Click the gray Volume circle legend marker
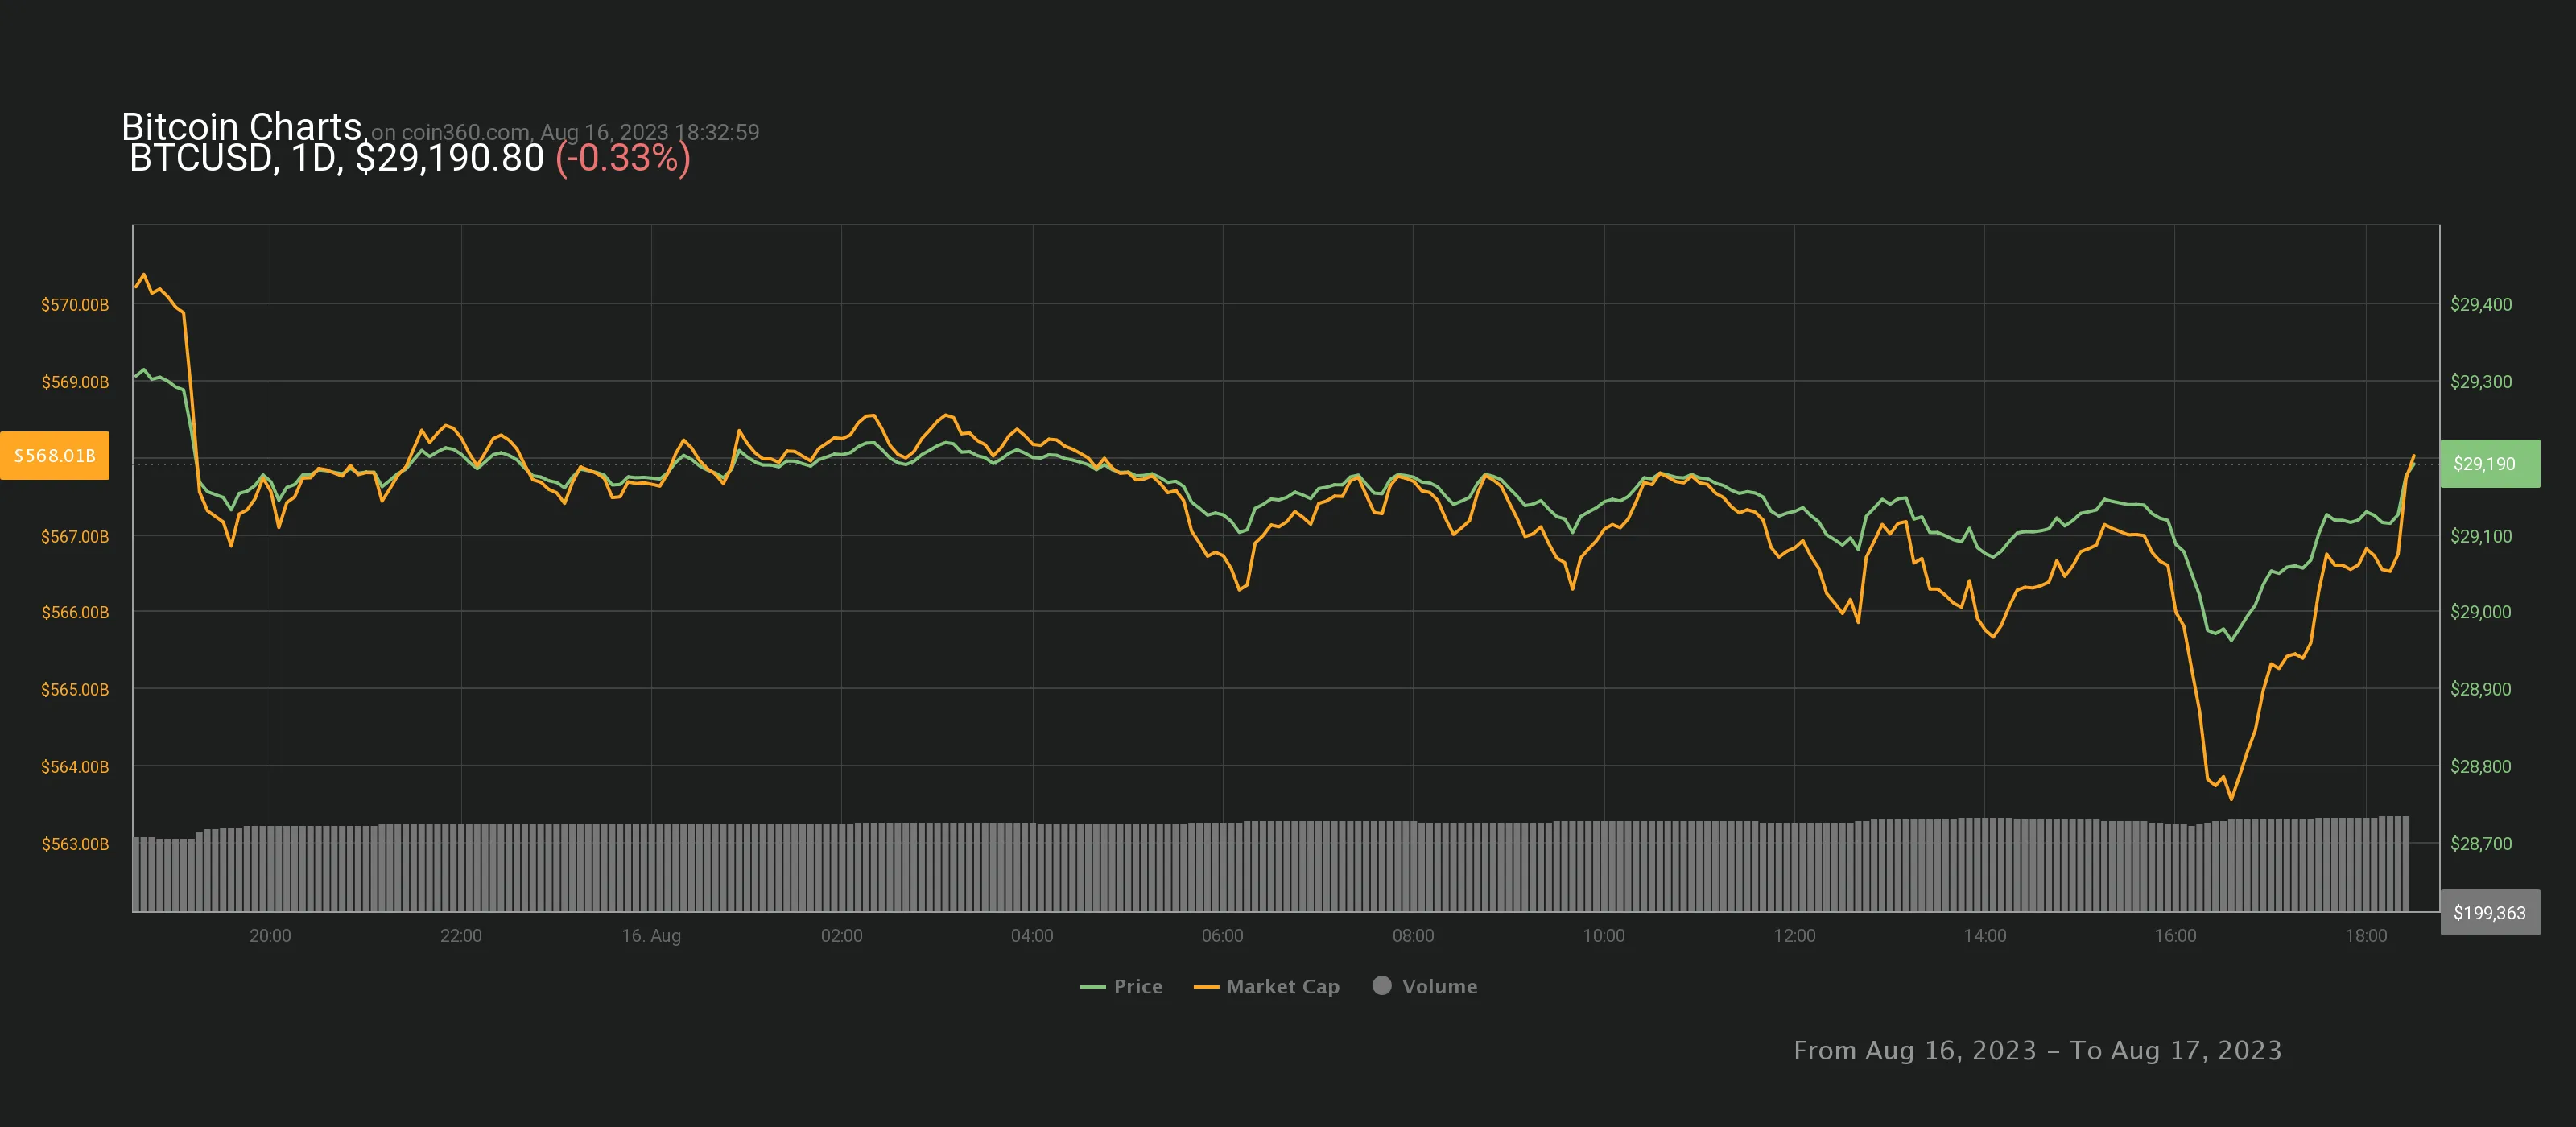Image resolution: width=2576 pixels, height=1127 pixels. [1382, 985]
